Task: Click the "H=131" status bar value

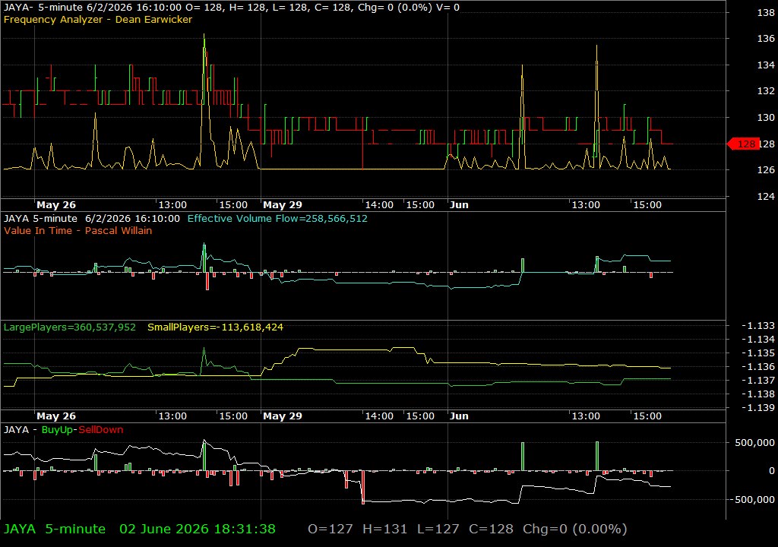Action: tap(384, 529)
